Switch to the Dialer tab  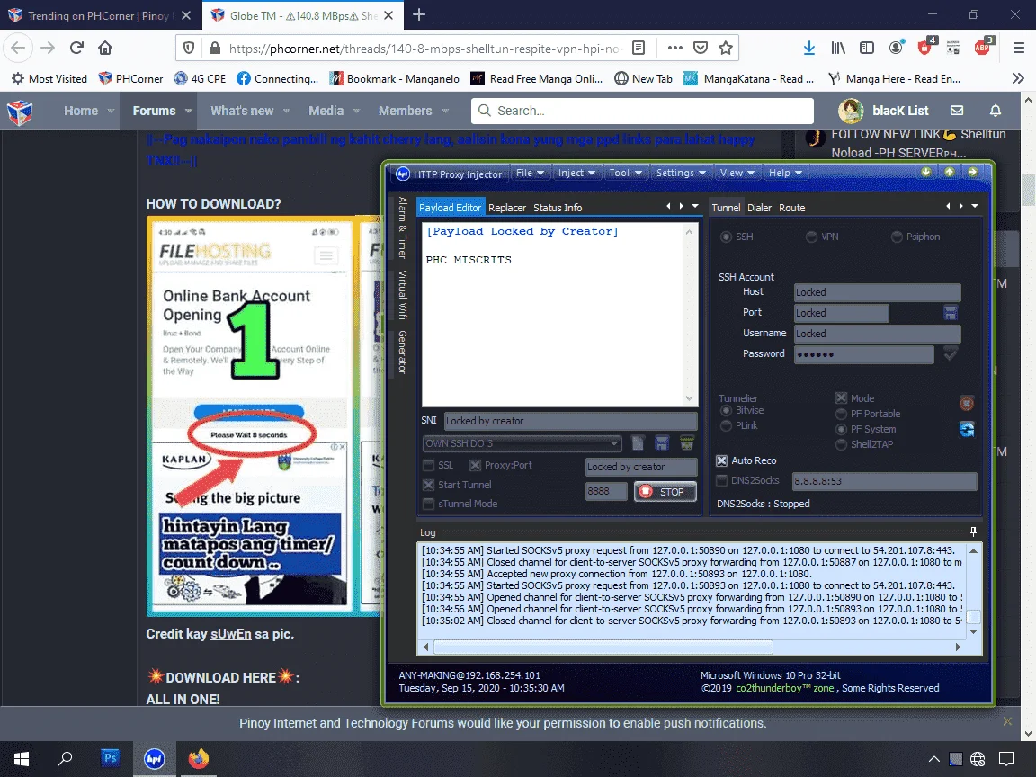click(759, 208)
